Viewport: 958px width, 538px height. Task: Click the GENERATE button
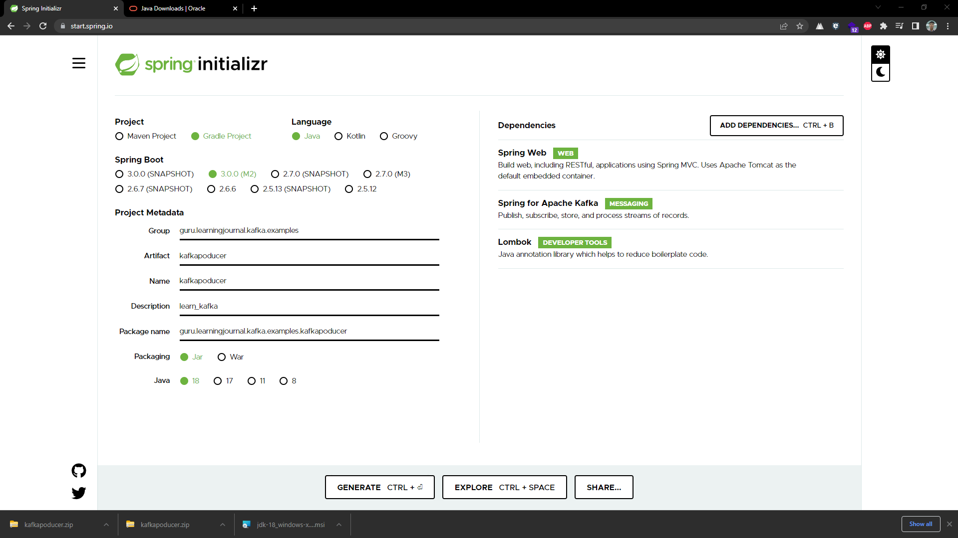tap(379, 487)
